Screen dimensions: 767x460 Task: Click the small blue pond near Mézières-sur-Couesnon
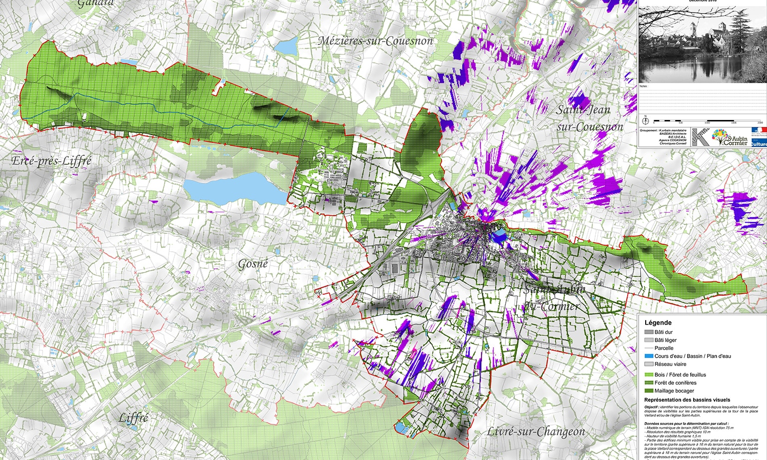click(x=286, y=47)
